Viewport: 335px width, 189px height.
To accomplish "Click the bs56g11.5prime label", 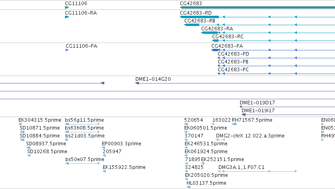I will [84, 120].
